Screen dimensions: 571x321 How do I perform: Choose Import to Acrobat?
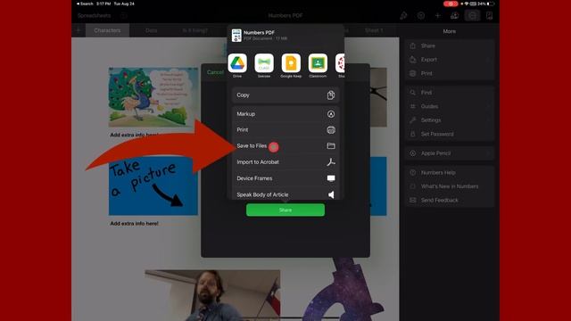[285, 162]
